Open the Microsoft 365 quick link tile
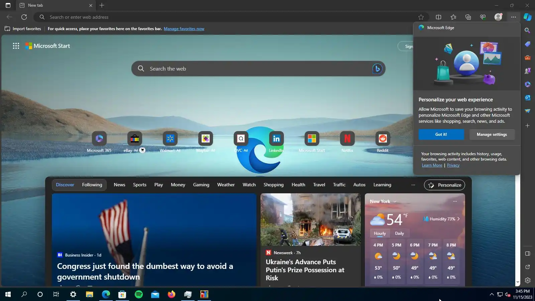Image resolution: width=535 pixels, height=301 pixels. pyautogui.click(x=99, y=138)
